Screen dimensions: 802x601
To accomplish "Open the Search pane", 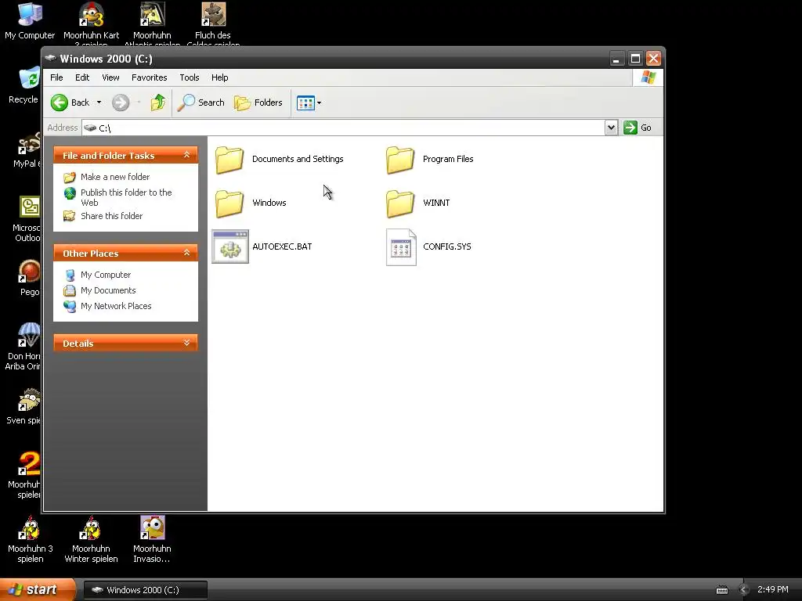I will coord(201,103).
